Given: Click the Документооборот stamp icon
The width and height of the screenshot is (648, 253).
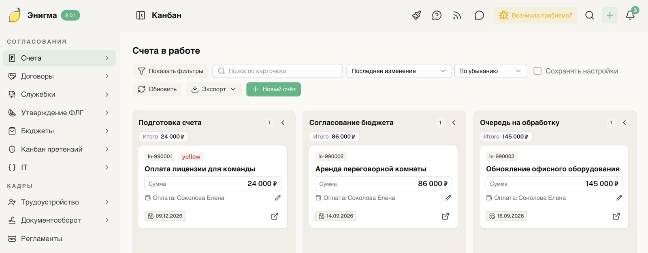Looking at the screenshot, I should pyautogui.click(x=12, y=220).
